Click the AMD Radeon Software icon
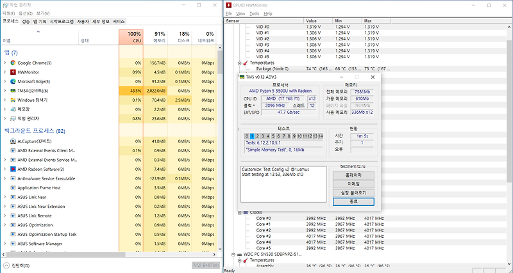Viewport: 513px width, 273px height. click(x=13, y=169)
